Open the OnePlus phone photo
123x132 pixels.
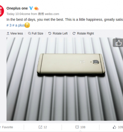65,79
